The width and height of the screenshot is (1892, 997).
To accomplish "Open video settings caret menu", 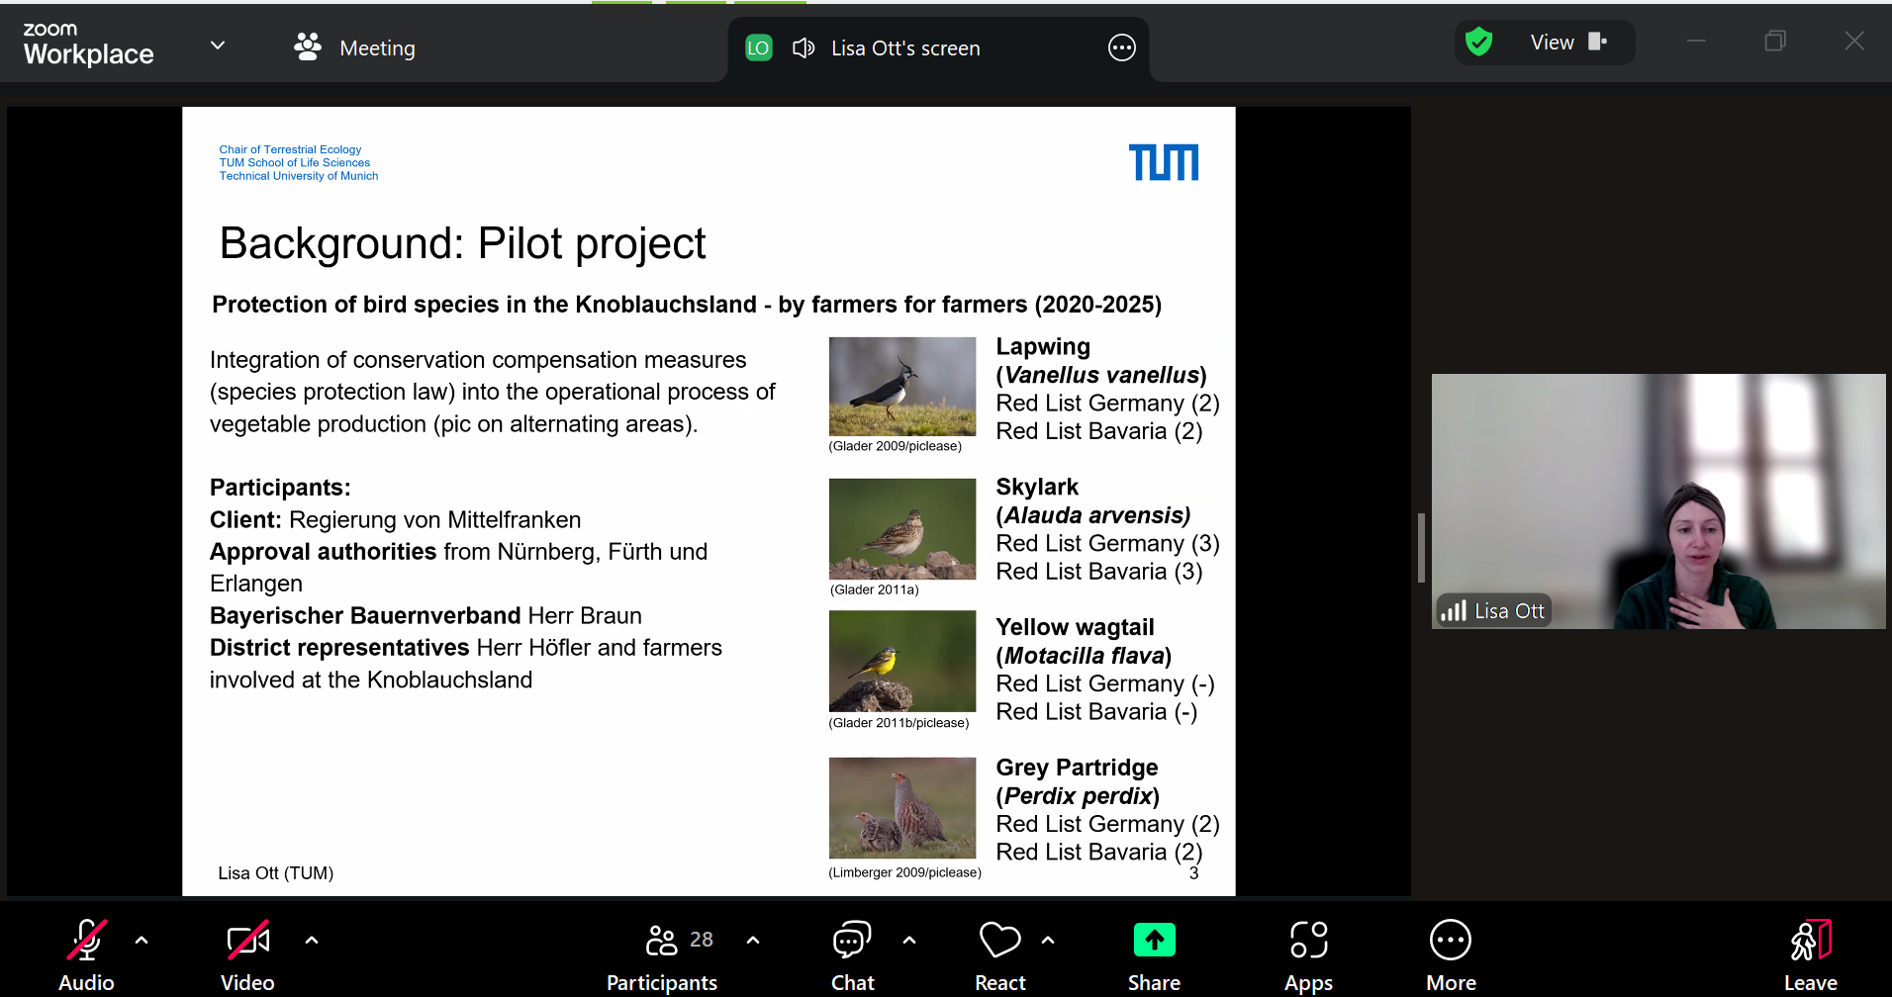I will pyautogui.click(x=312, y=941).
